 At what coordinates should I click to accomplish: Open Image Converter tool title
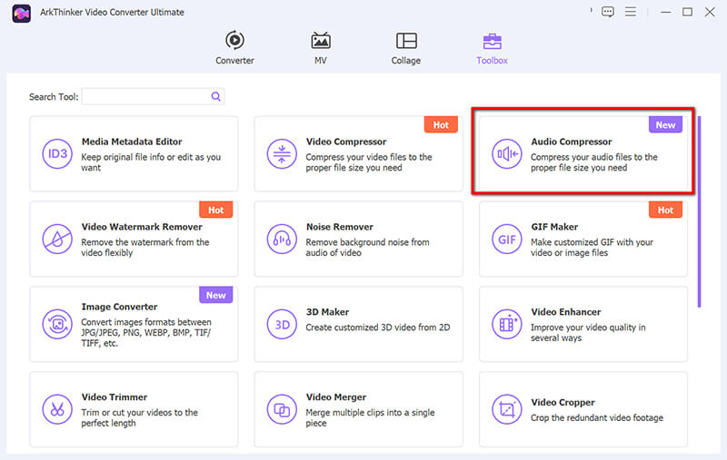click(x=120, y=307)
